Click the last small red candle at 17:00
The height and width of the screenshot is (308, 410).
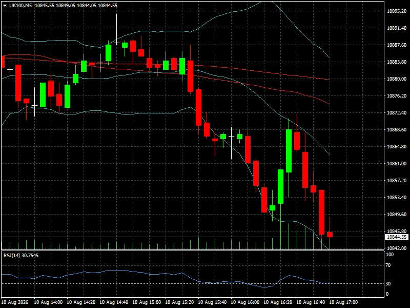point(330,235)
